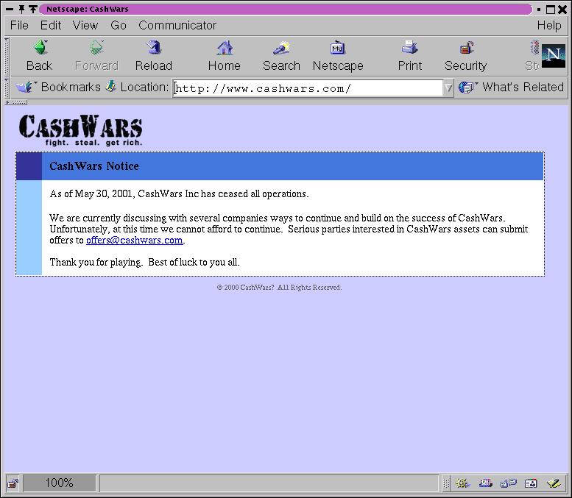Open My Netscape toolbar button
This screenshot has height=498, width=572.
tap(338, 56)
